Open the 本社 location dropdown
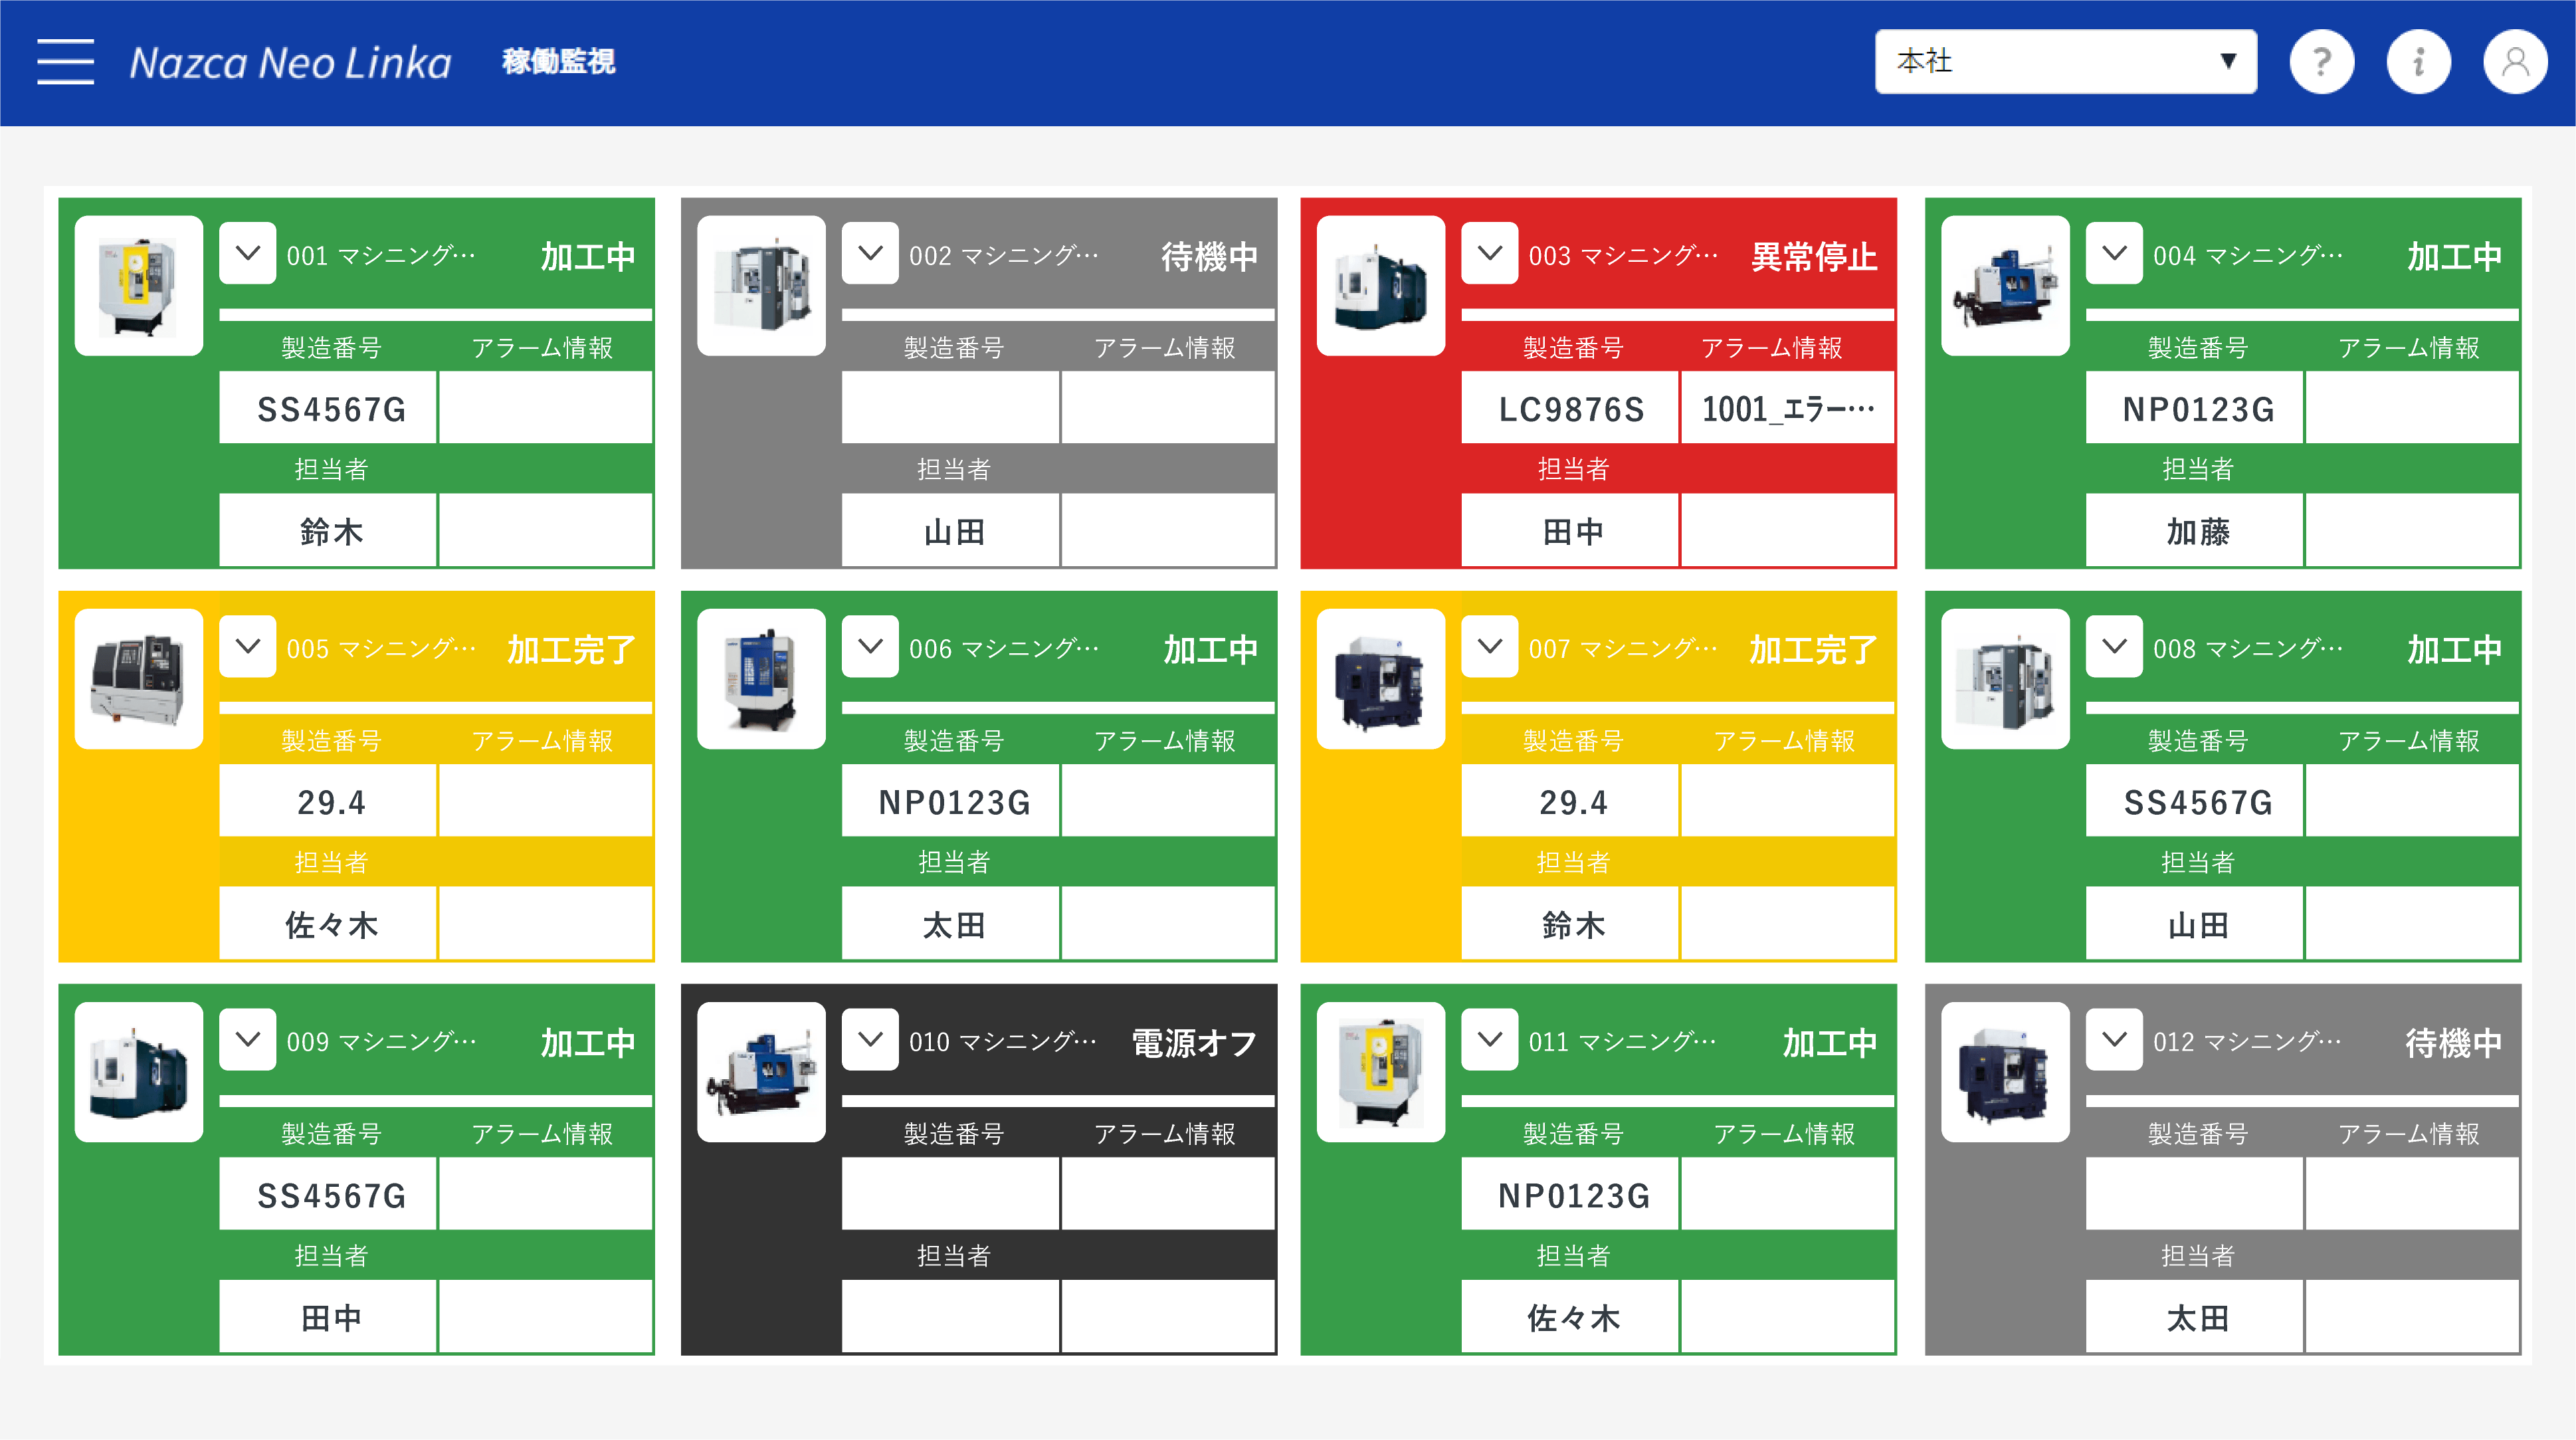2576x1440 pixels. (2065, 62)
